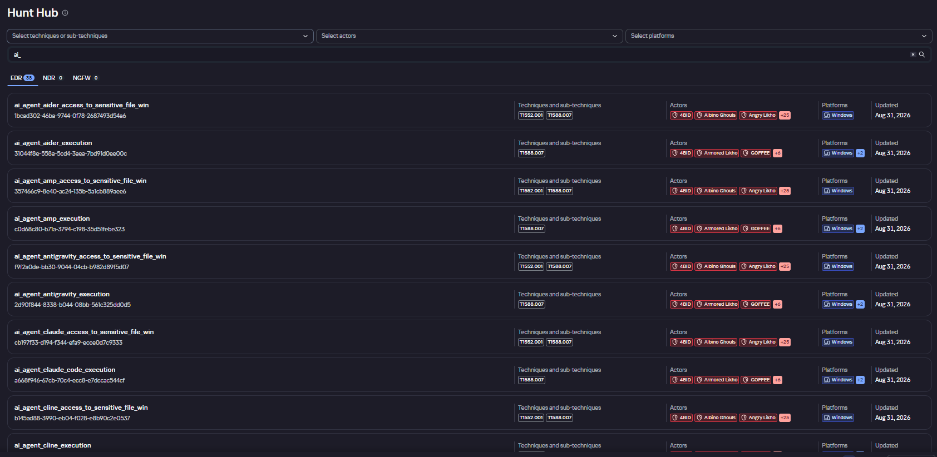This screenshot has width=937, height=457.
Task: Click Windows platform tag in ai_agent_claude_access_to_sensitive_file_win row
Action: point(838,342)
